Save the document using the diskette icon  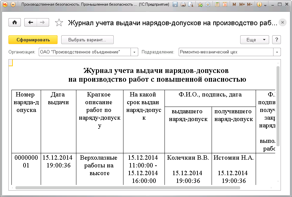tap(176, 4)
